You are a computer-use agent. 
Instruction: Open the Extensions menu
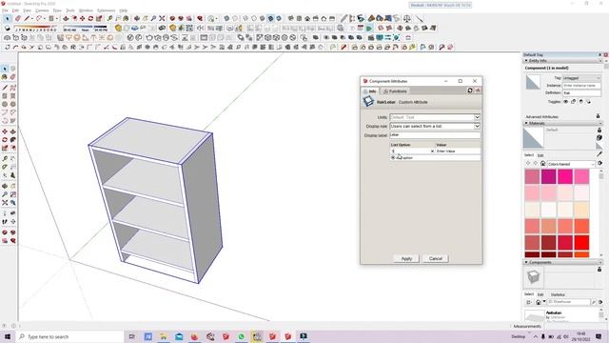coord(106,10)
